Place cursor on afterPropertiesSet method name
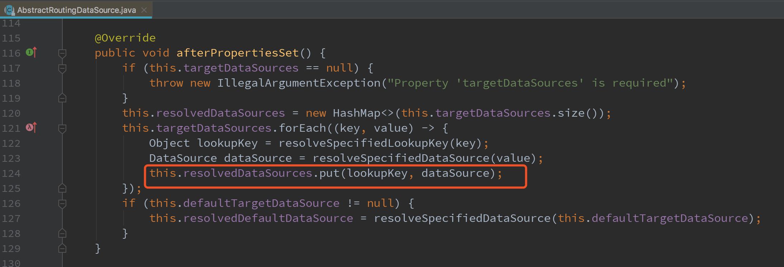This screenshot has height=267, width=784. tap(237, 53)
